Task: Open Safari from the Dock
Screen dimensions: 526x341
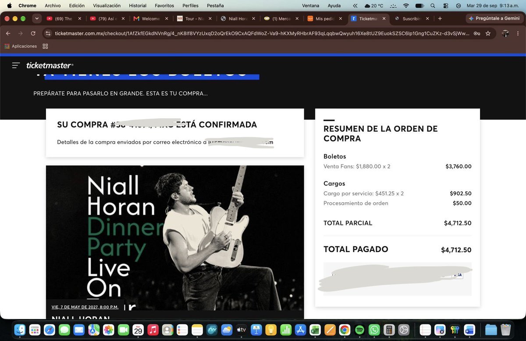Action: coord(49,330)
